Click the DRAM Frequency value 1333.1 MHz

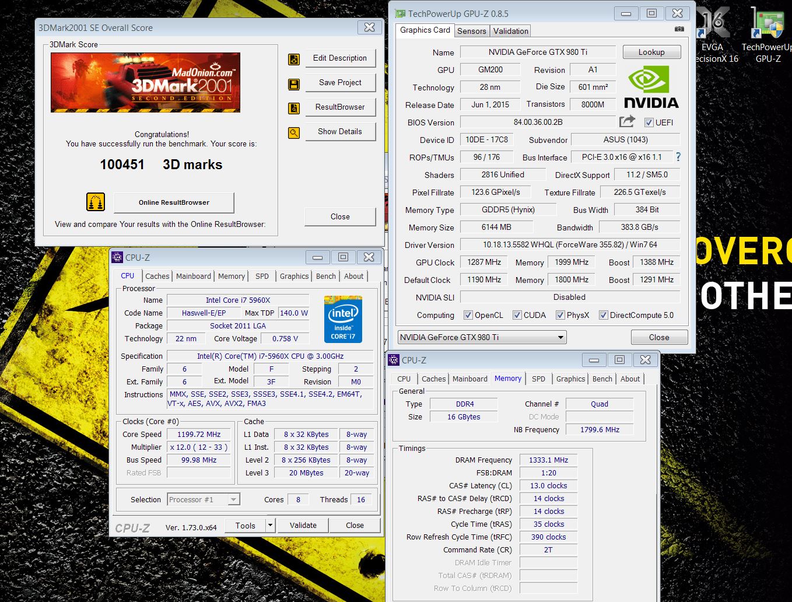[548, 460]
